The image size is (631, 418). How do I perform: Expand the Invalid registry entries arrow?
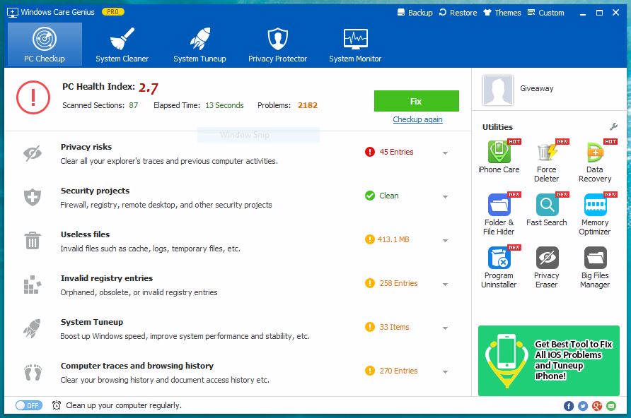point(446,285)
